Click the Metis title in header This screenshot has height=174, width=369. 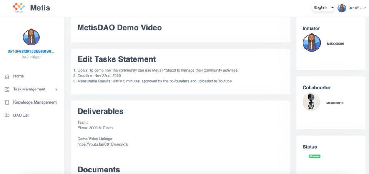click(x=40, y=8)
